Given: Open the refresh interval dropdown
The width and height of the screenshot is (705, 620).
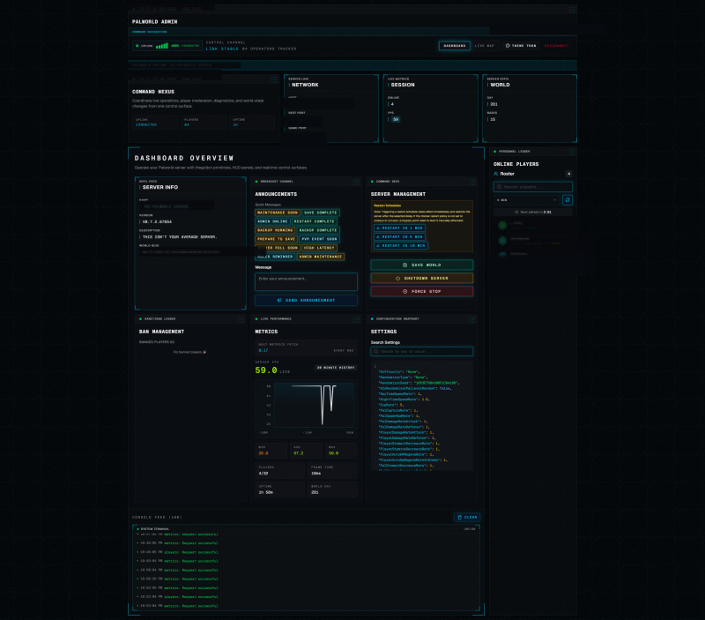Looking at the screenshot, I should tap(526, 200).
